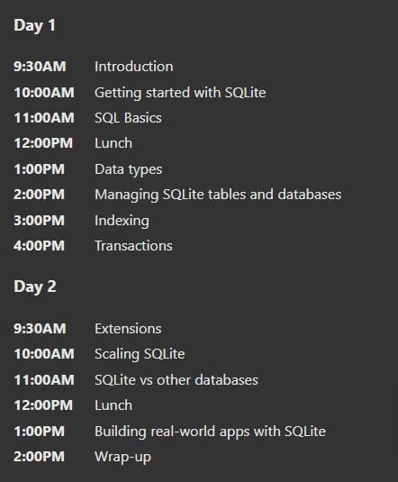
Task: Select Getting started with SQLite
Action: coord(180,93)
